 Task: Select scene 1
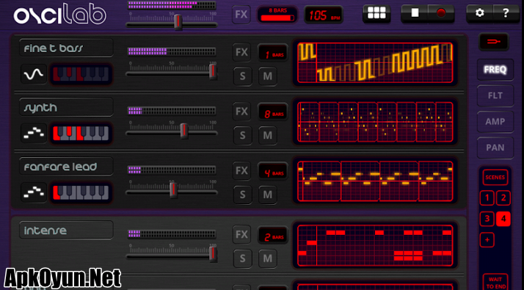tap(487, 198)
